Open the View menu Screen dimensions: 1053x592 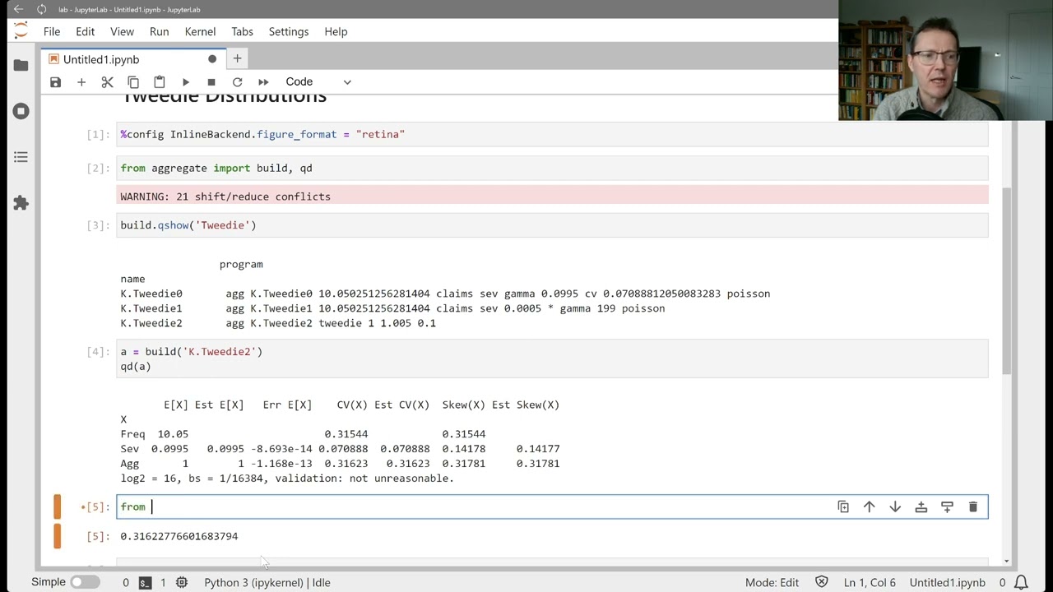pos(122,31)
